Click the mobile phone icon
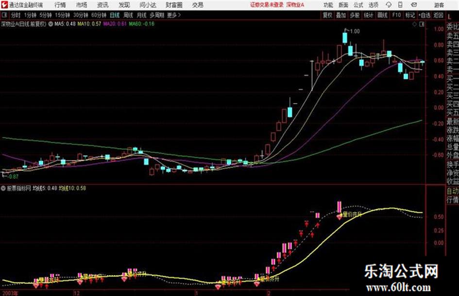Viewport: 459px width, 296px height. click(x=400, y=5)
